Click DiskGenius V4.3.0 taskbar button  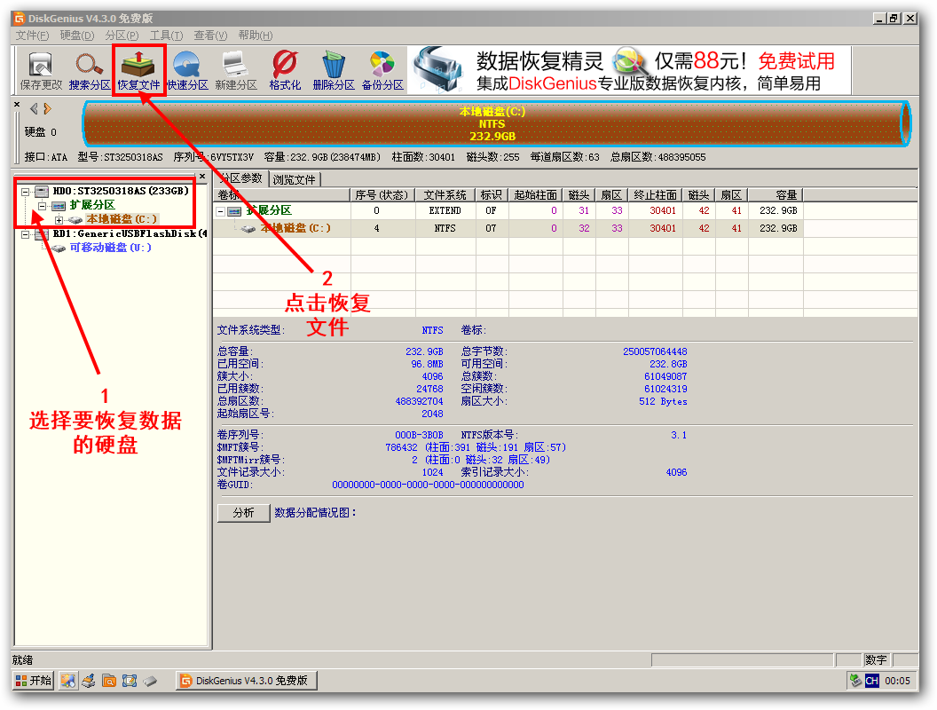tap(246, 680)
